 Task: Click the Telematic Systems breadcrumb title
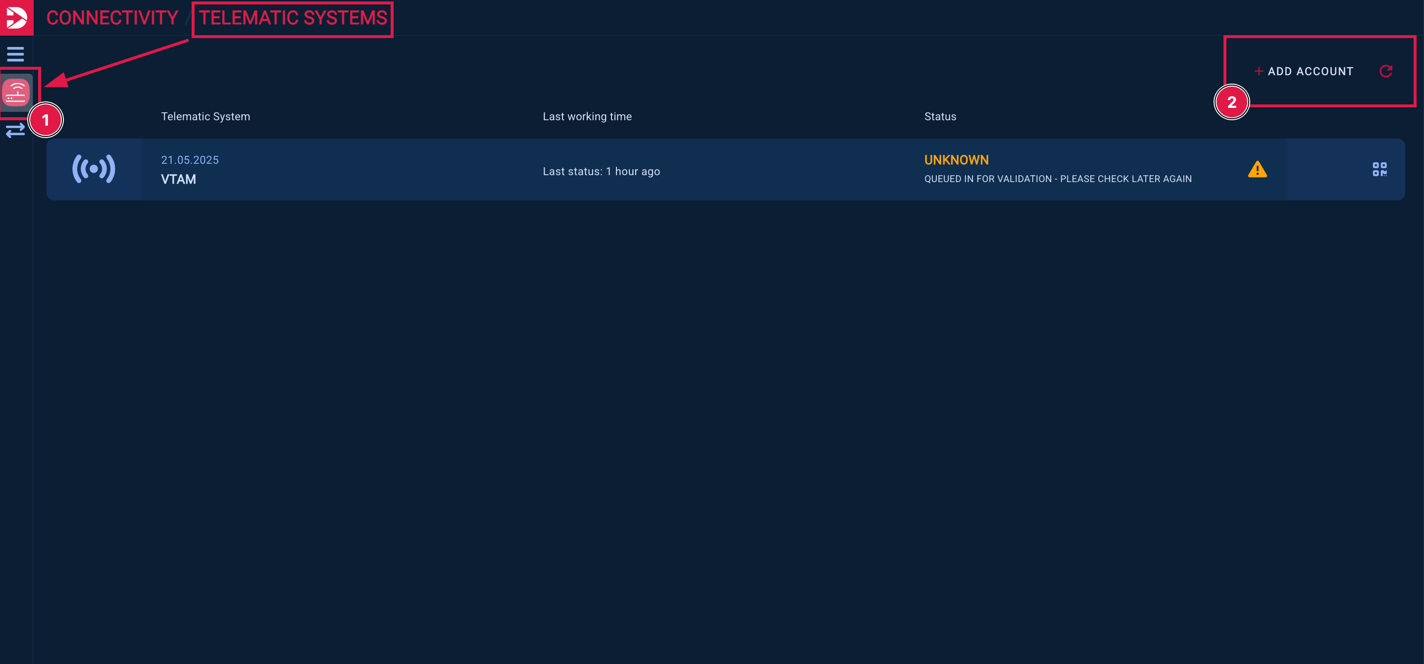(293, 18)
